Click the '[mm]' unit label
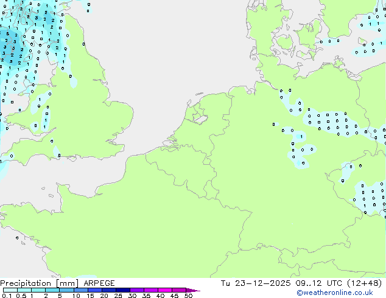The width and height of the screenshot is (386, 298). pos(68,283)
